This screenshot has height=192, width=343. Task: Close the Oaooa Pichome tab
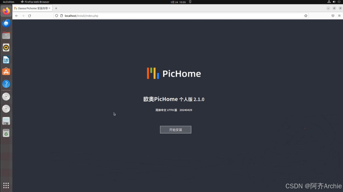point(49,8)
